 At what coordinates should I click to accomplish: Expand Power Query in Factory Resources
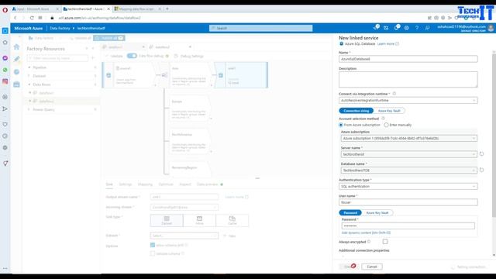tap(29, 109)
